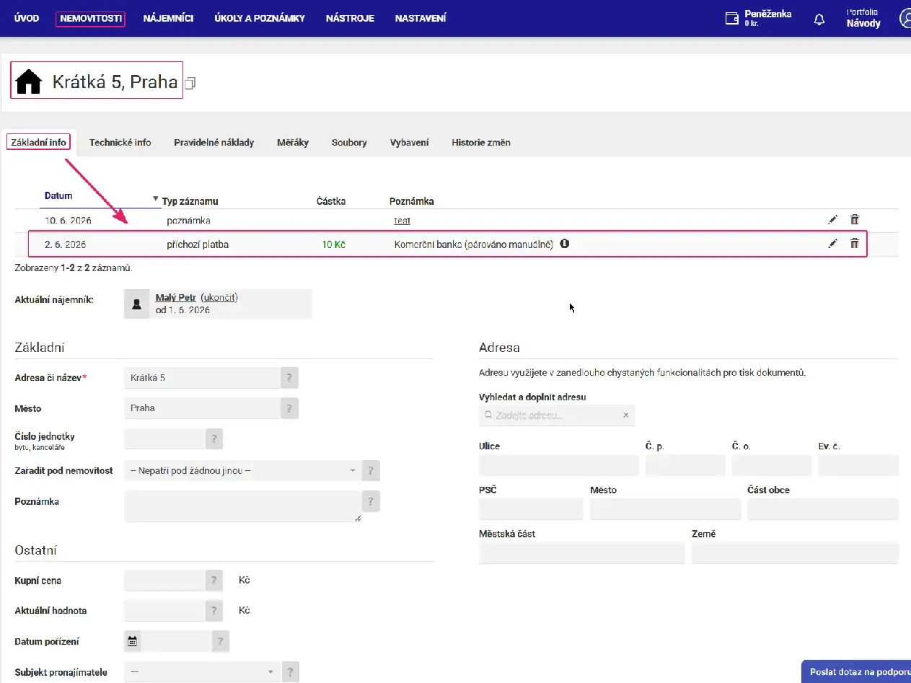Sort by Datum column header
This screenshot has height=683, width=911.
(x=58, y=195)
